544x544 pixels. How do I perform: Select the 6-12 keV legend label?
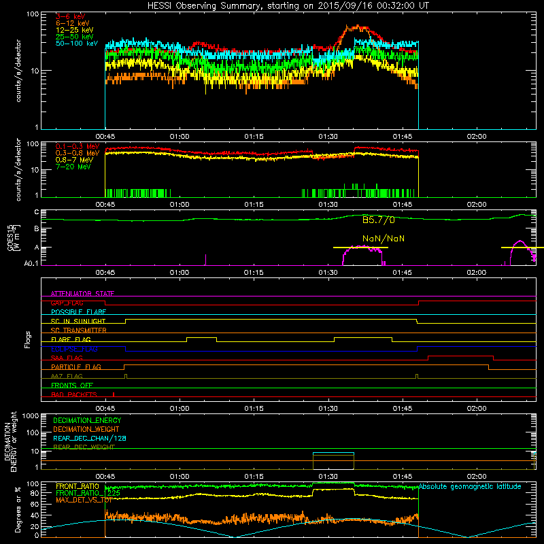point(73,23)
